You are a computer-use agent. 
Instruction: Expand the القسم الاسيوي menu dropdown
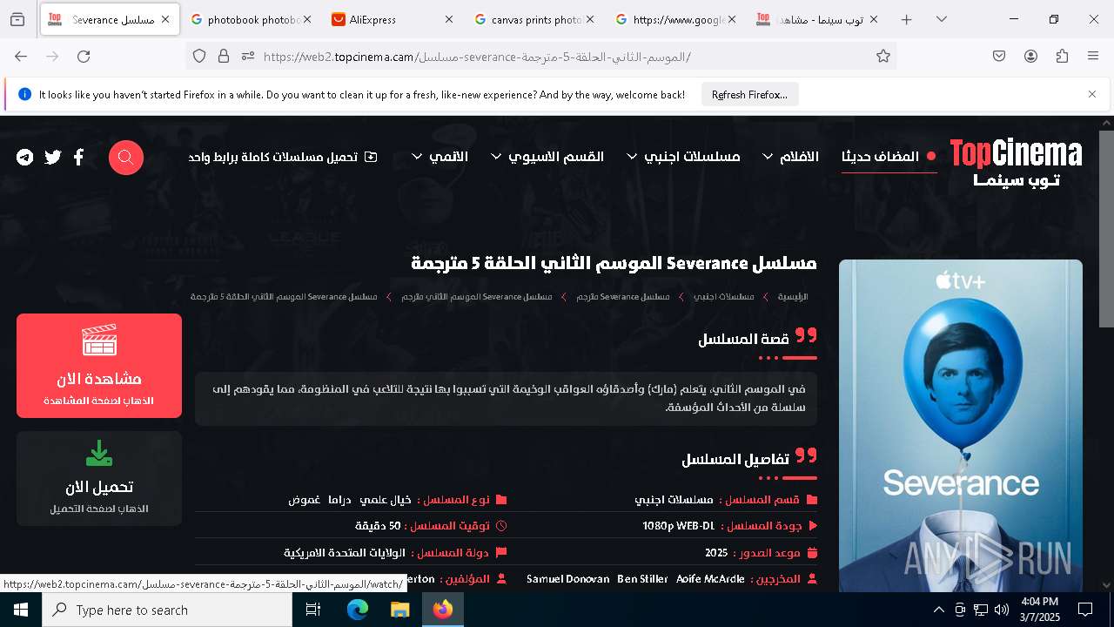pyautogui.click(x=547, y=157)
